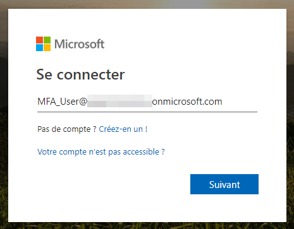The height and width of the screenshot is (229, 294).
Task: Click the background photo left of dialog
Action: click(4, 115)
